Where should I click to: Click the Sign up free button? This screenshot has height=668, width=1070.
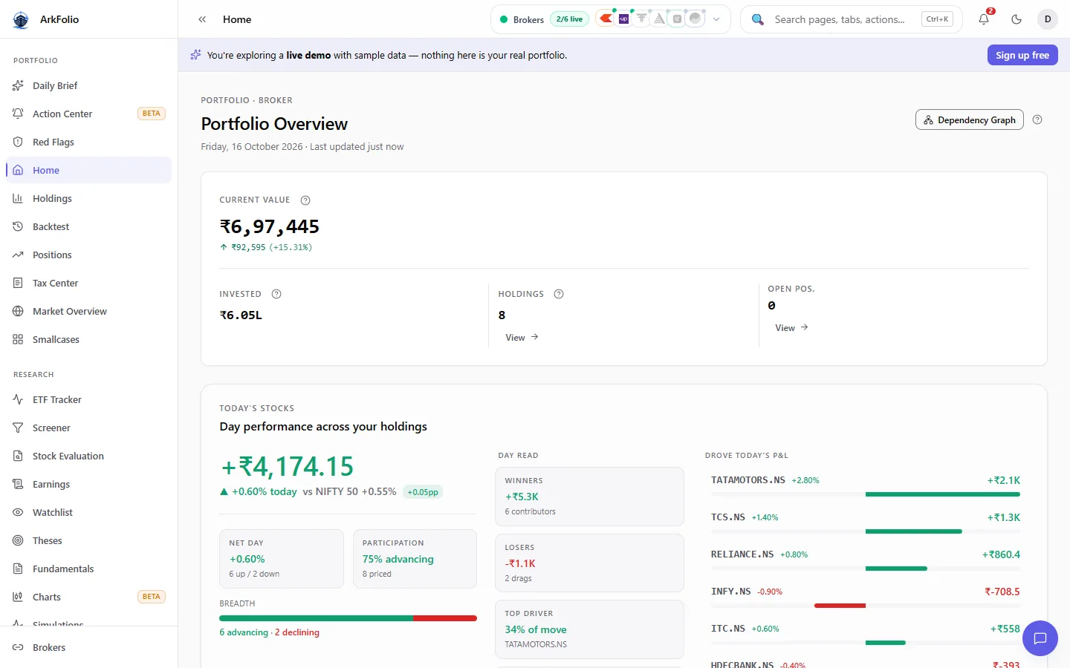(1022, 55)
